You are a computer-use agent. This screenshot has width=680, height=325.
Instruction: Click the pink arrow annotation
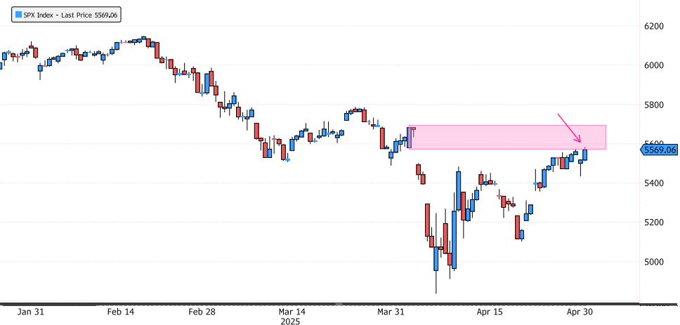pyautogui.click(x=569, y=126)
